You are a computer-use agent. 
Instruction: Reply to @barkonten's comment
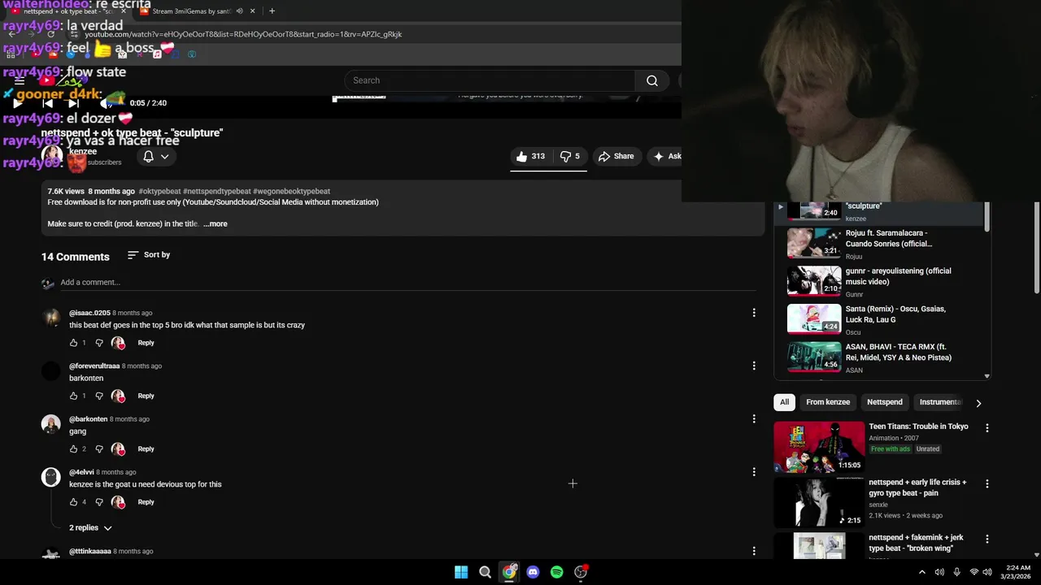146,448
